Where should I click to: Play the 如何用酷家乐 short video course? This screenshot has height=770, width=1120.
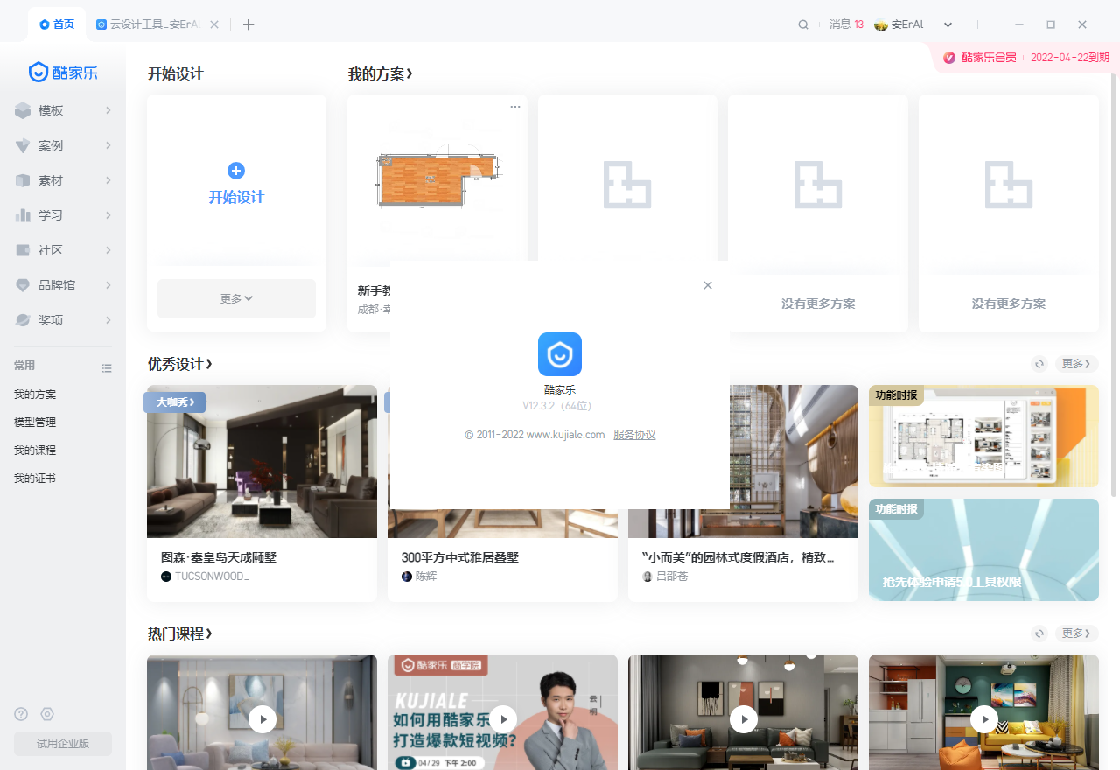pos(503,719)
